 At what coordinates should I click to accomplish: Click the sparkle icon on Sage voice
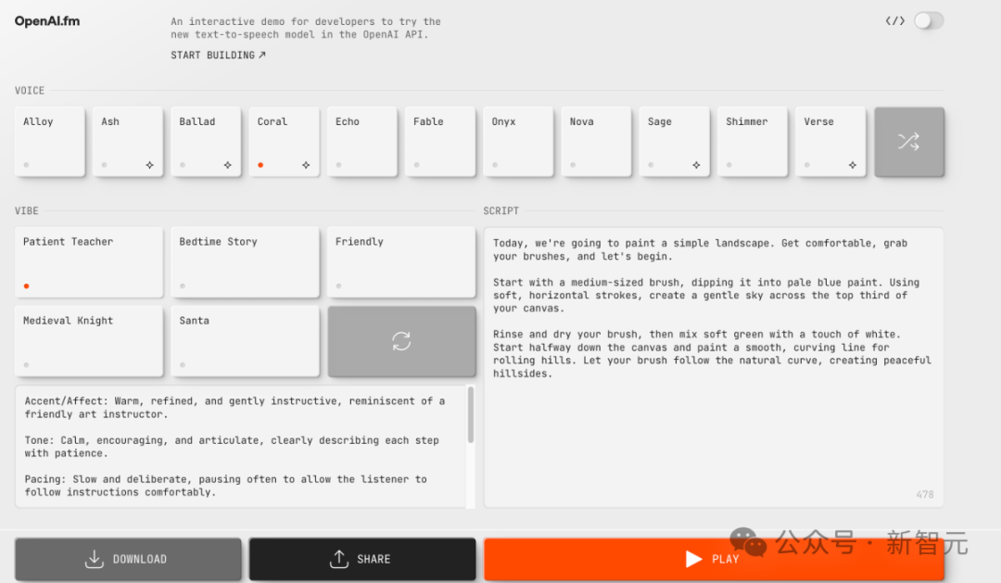click(696, 165)
